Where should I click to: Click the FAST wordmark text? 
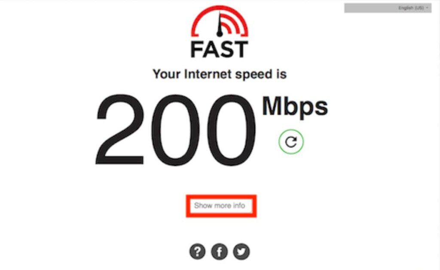click(220, 49)
